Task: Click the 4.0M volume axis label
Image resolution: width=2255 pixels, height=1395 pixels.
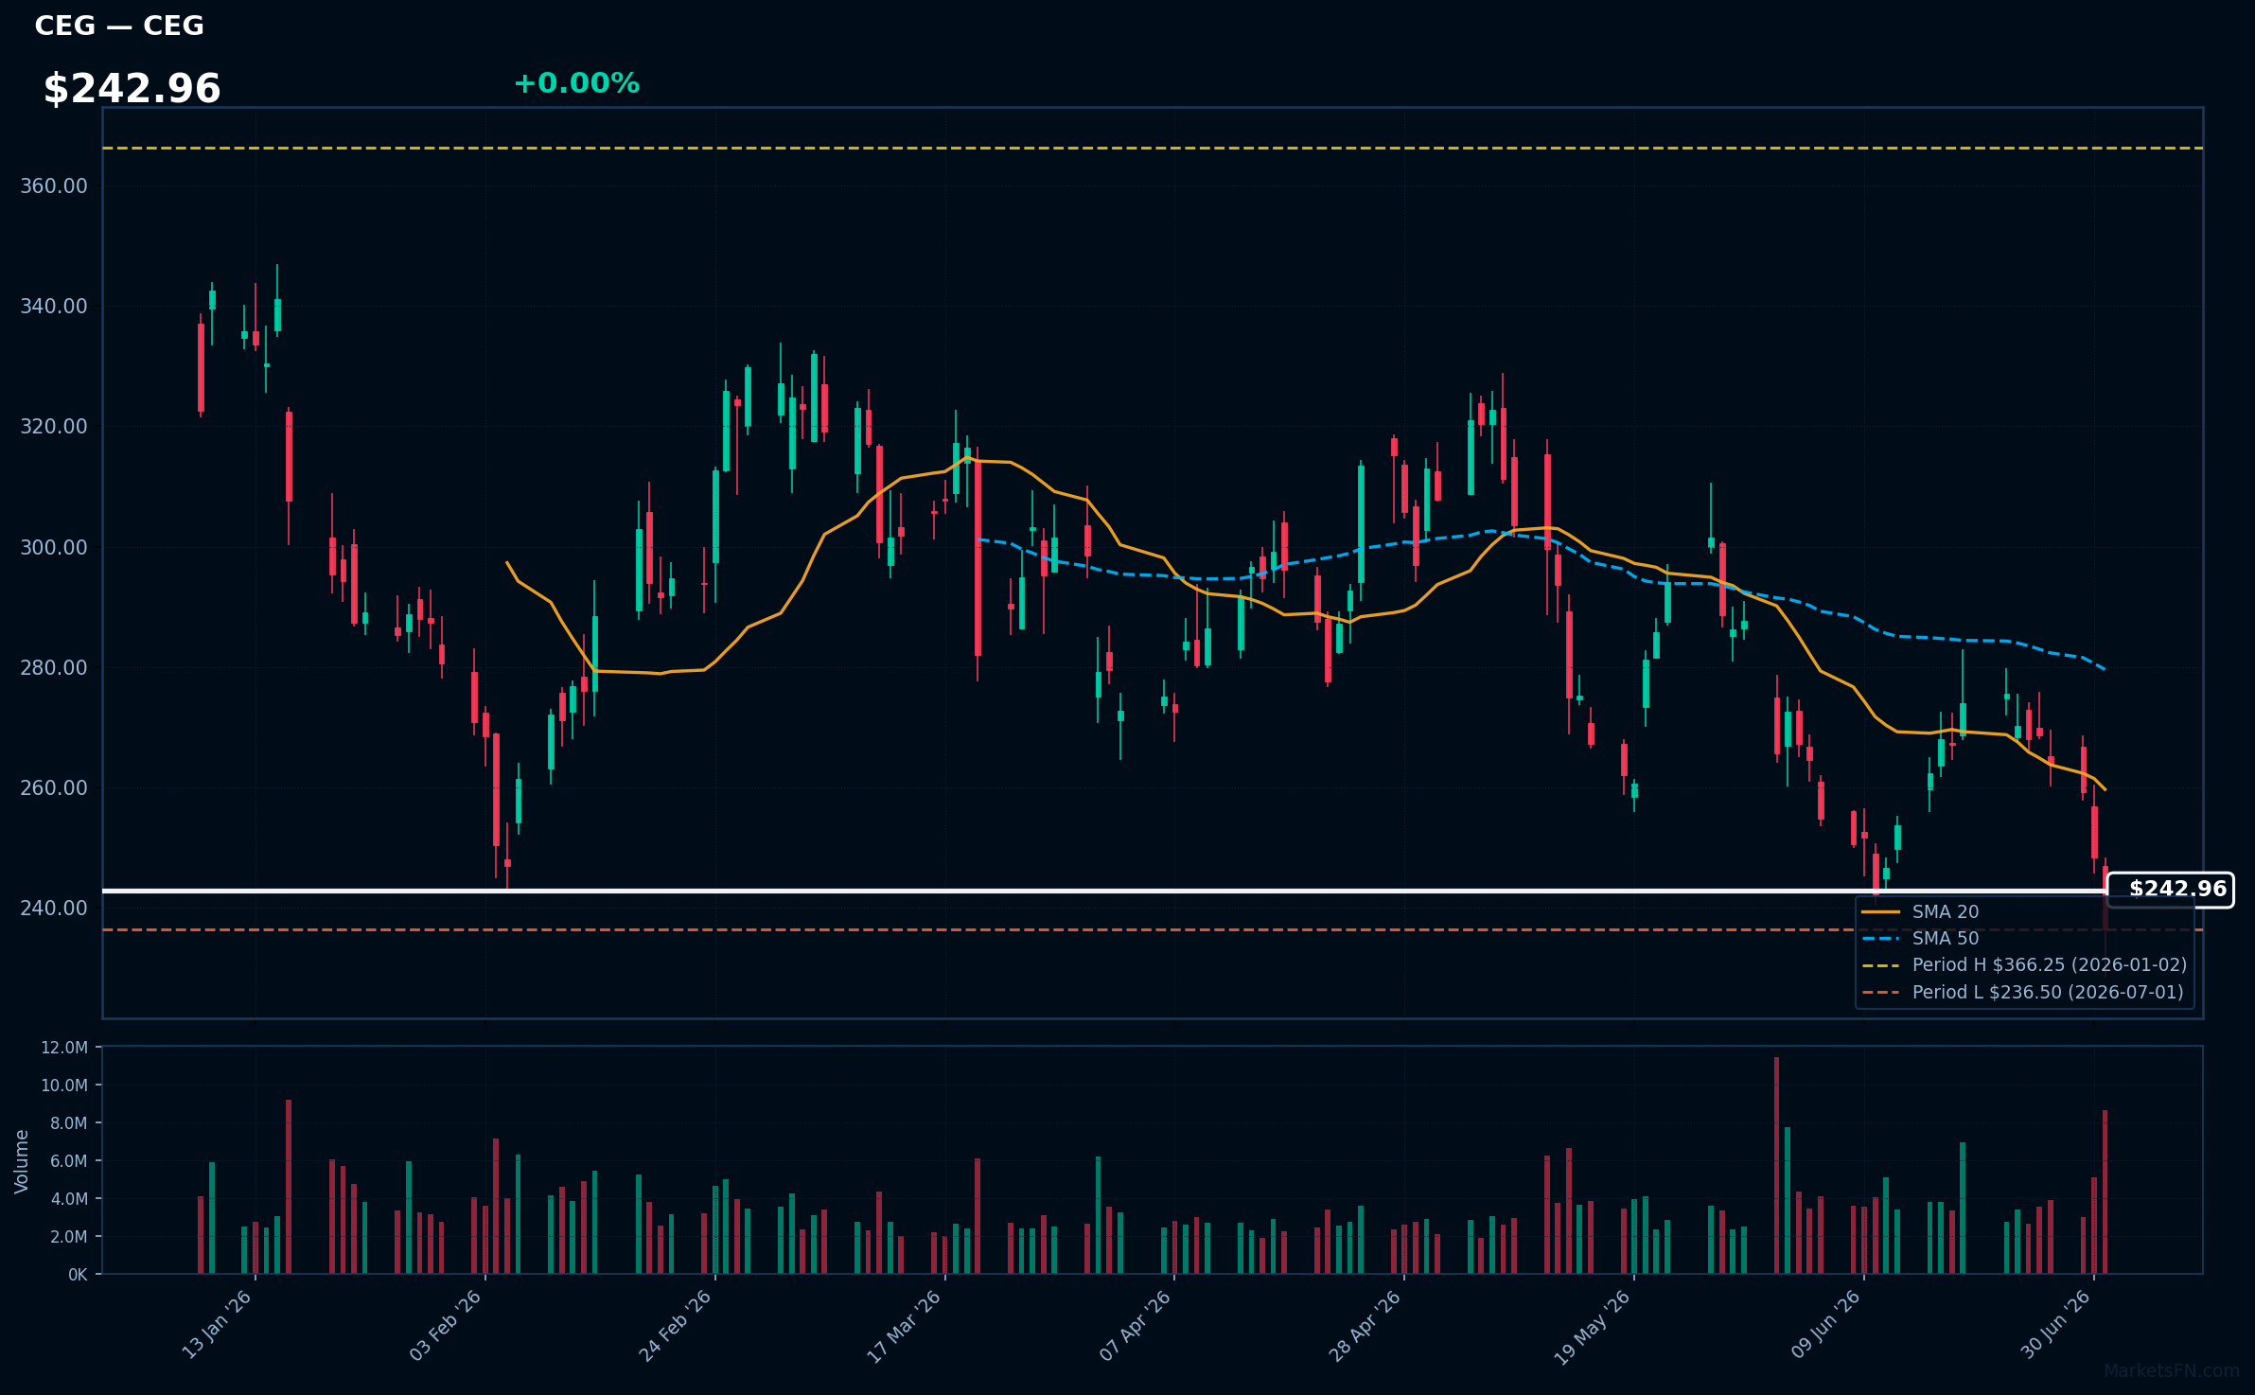Action: pyautogui.click(x=68, y=1199)
